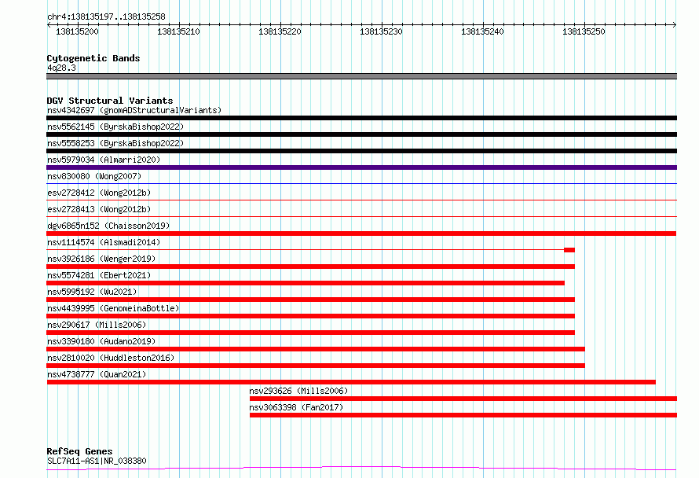
Task: Click the nsv5574281 Ebert2021 label
Action: pos(99,275)
